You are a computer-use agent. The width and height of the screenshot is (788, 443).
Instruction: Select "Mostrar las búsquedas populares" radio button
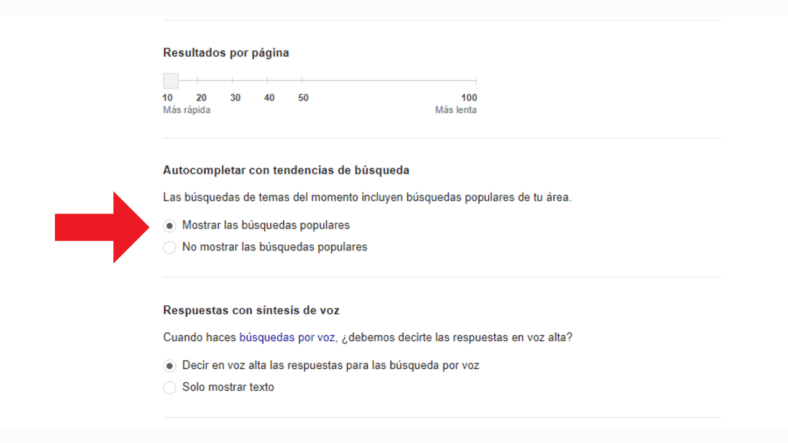click(169, 225)
